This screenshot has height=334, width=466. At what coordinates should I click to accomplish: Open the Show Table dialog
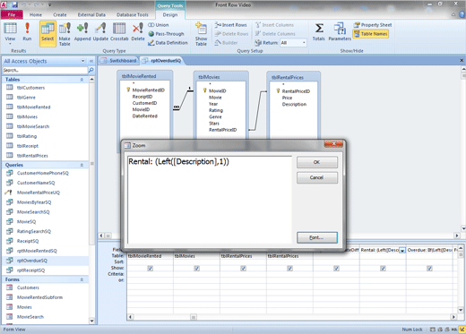click(x=201, y=34)
